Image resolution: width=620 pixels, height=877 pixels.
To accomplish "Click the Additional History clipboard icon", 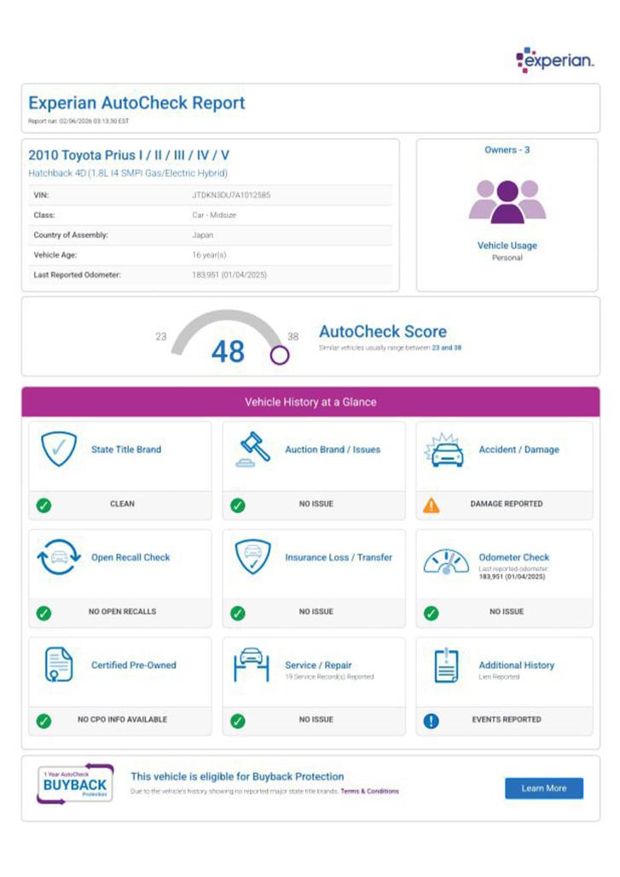I will 446,665.
